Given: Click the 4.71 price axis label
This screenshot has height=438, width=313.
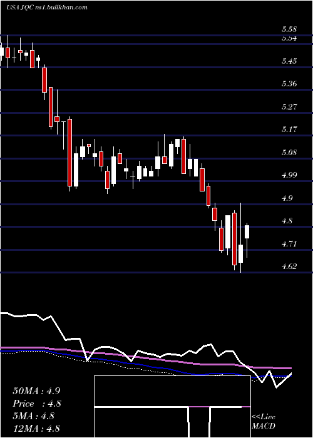Looking at the screenshot, I should pyautogui.click(x=289, y=244).
